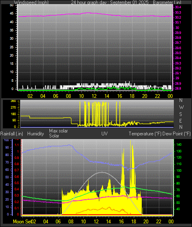Screen dimensions: 192x227
Task: Click the red '1.1' rainfall axis value
Action: [17, 145]
